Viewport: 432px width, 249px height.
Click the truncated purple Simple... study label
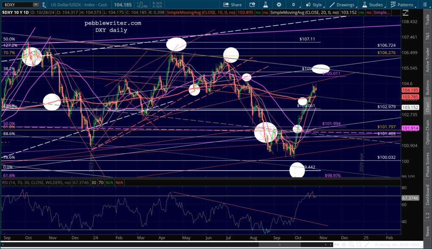(x=381, y=12)
